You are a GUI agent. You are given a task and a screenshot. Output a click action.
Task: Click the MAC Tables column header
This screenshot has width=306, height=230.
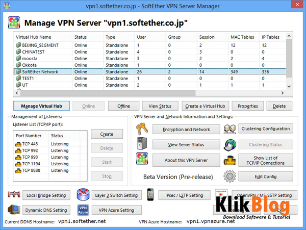pos(244,37)
